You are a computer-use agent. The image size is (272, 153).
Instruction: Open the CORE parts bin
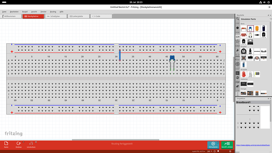pyautogui.click(x=237, y=23)
